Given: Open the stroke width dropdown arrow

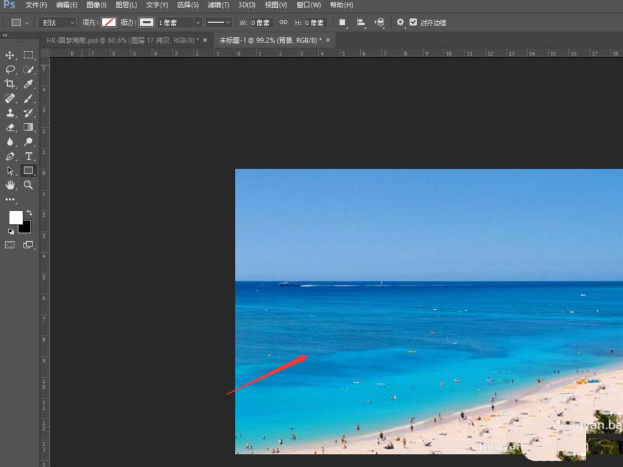Looking at the screenshot, I should point(198,22).
